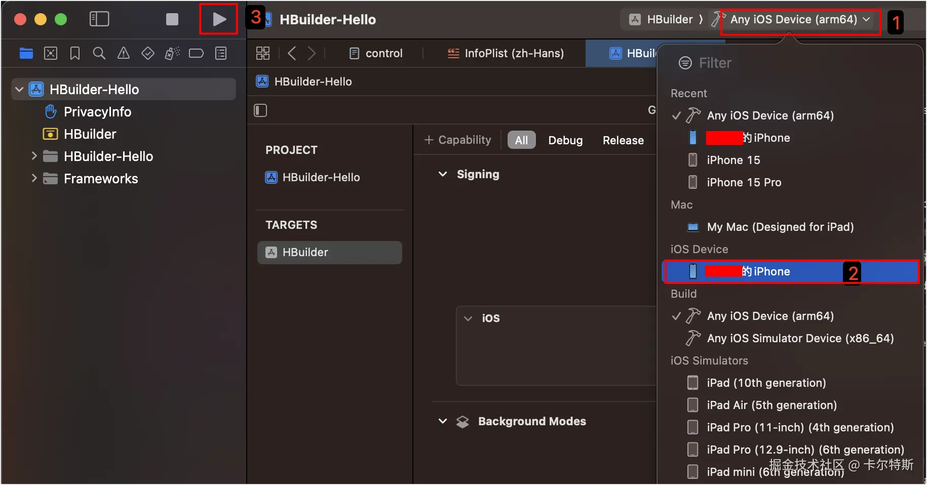Click the HBuilder target app icon

[272, 252]
